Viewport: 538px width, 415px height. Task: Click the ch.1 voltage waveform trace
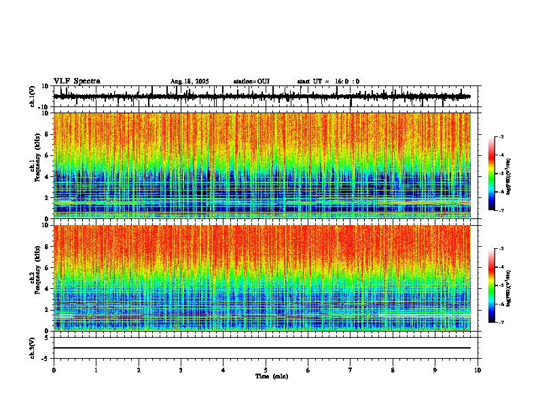point(262,96)
